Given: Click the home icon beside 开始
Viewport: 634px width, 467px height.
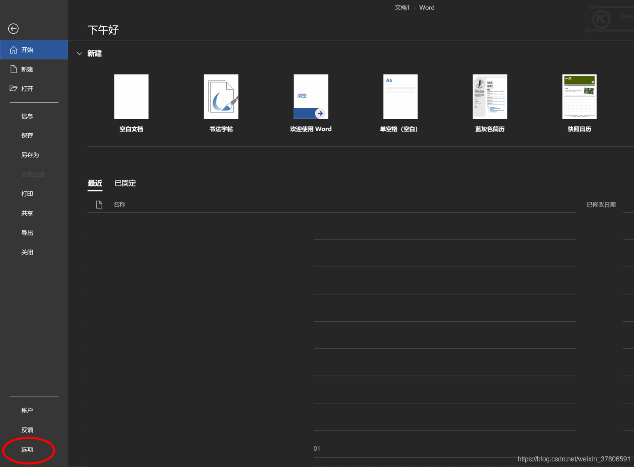Looking at the screenshot, I should click(13, 50).
